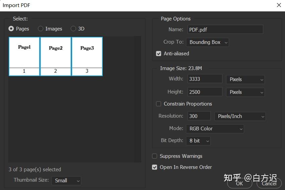This screenshot has height=190, width=285.
Task: Open the Bit Depth 8 bit dropdown
Action: pos(198,141)
